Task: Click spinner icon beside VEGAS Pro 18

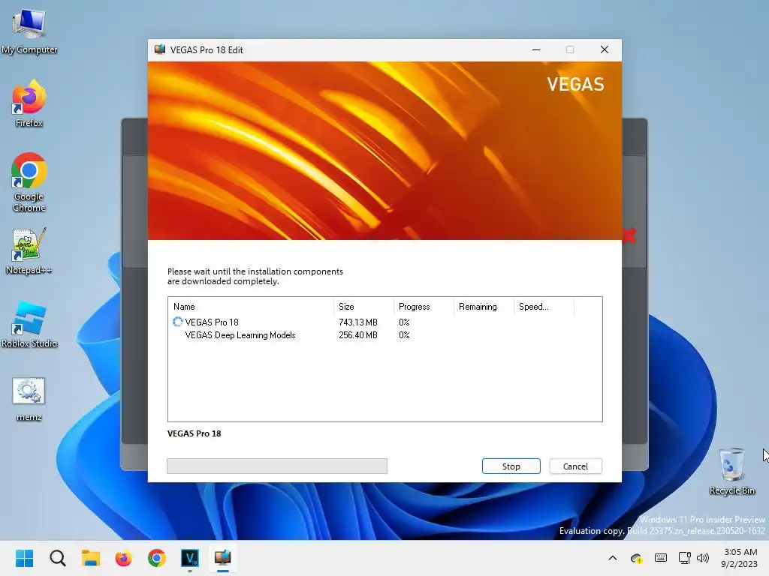Action: click(x=177, y=322)
